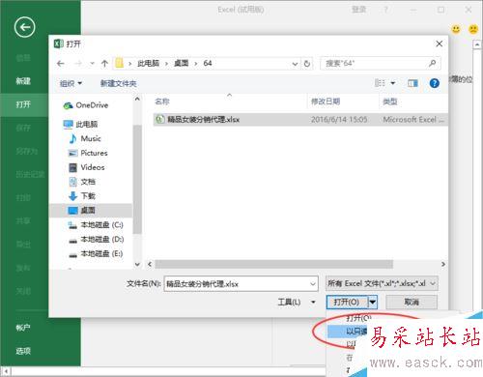
Task: Select 下载 folder in the tree
Action: [82, 196]
